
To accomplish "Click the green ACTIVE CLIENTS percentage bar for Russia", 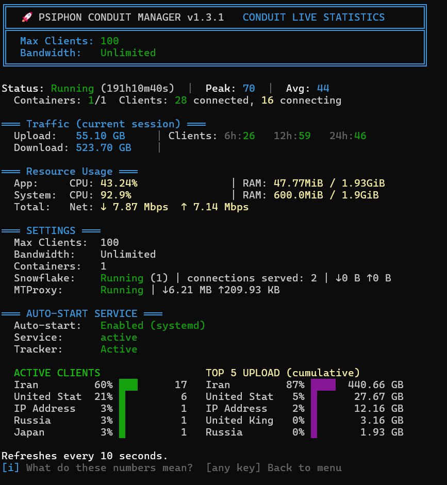I will (122, 420).
